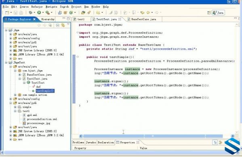Image resolution: width=242 pixels, height=157 pixels.
Task: Open the Back history dropdown arrow
Action: 152,12
